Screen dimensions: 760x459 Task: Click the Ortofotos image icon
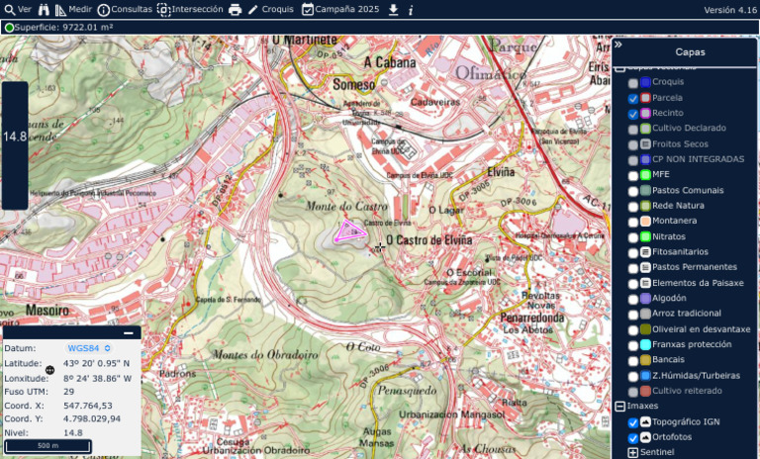[x=645, y=436]
